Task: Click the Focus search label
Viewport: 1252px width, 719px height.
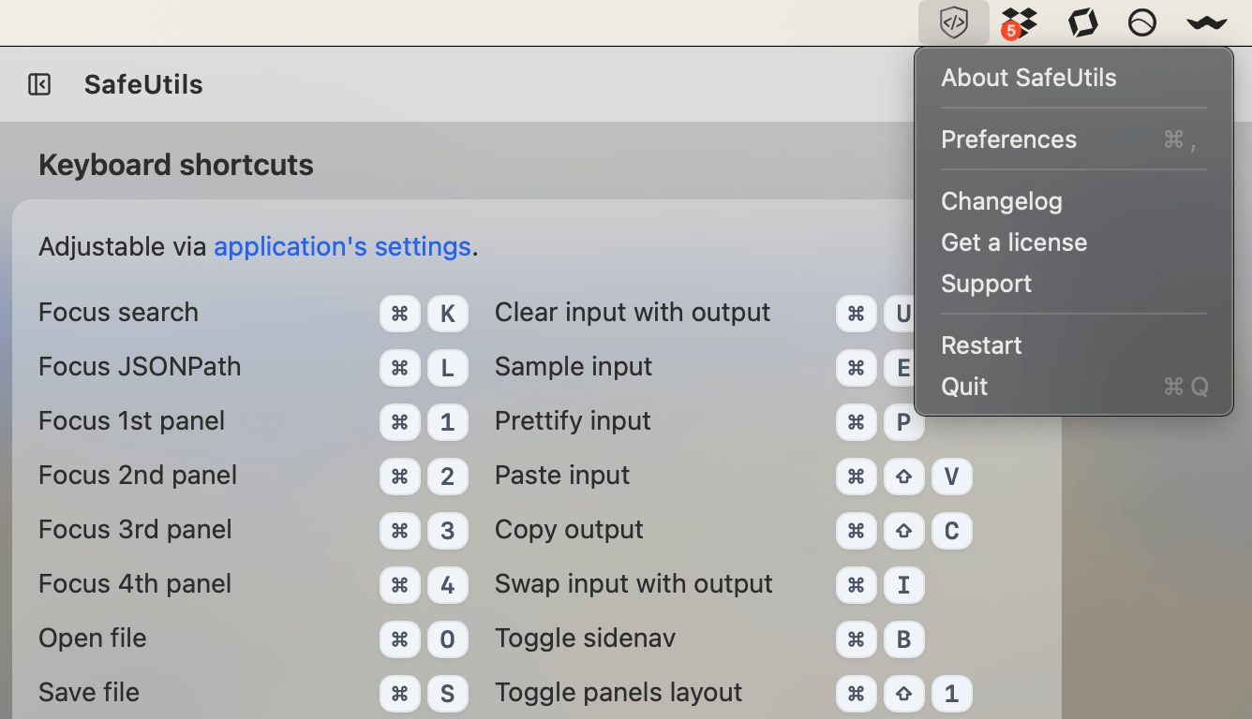Action: click(118, 313)
